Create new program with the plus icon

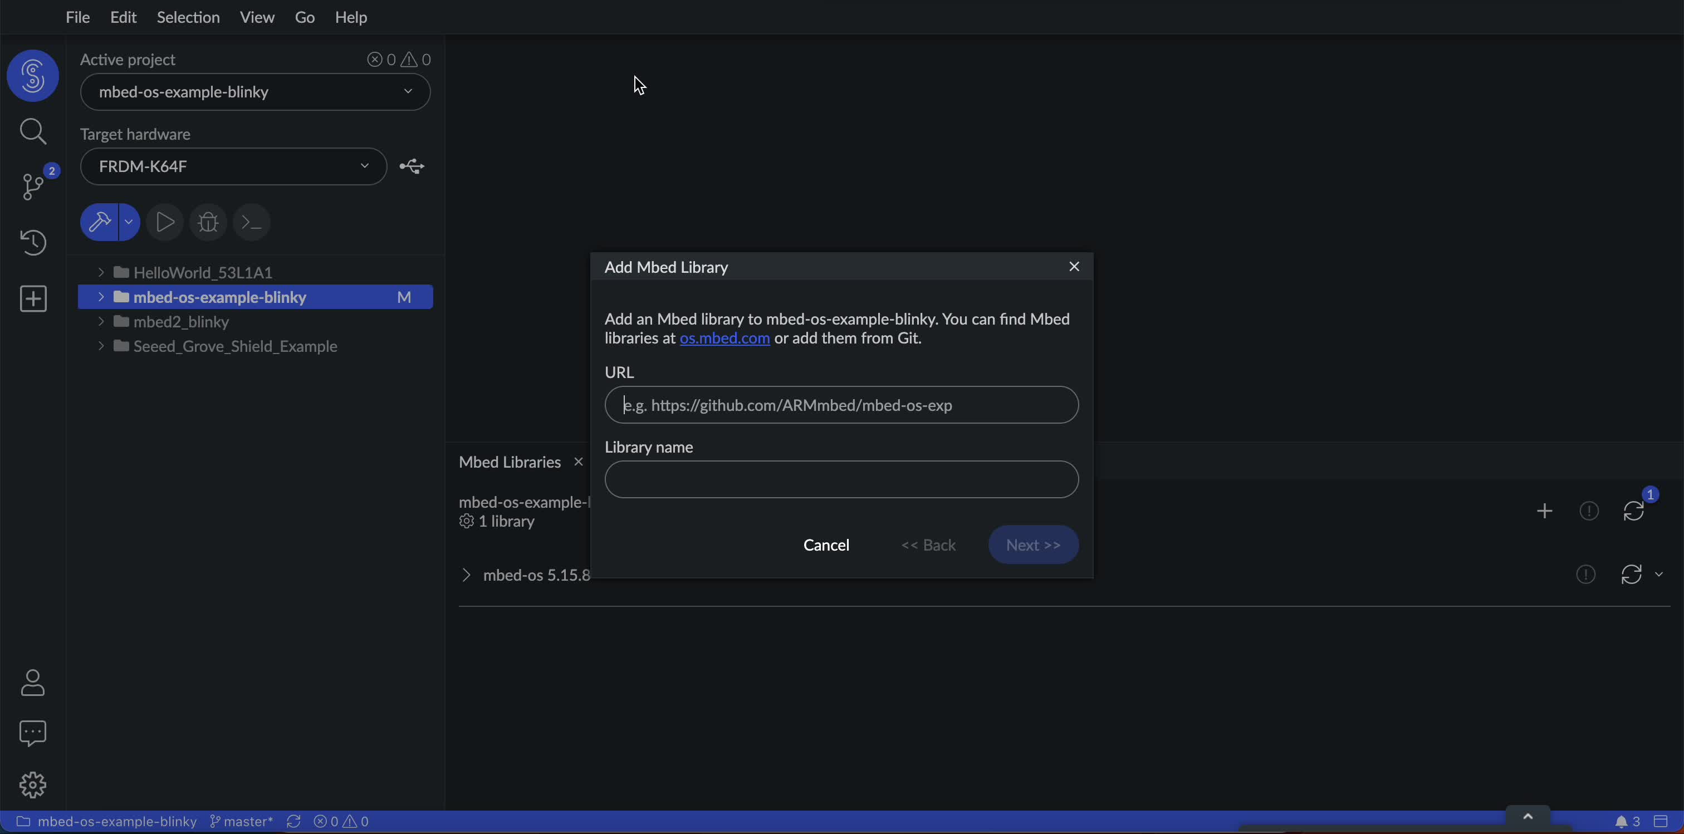point(33,299)
